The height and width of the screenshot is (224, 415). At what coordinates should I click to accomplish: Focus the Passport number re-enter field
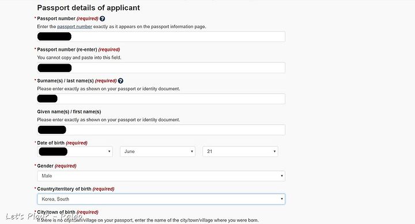click(161, 68)
